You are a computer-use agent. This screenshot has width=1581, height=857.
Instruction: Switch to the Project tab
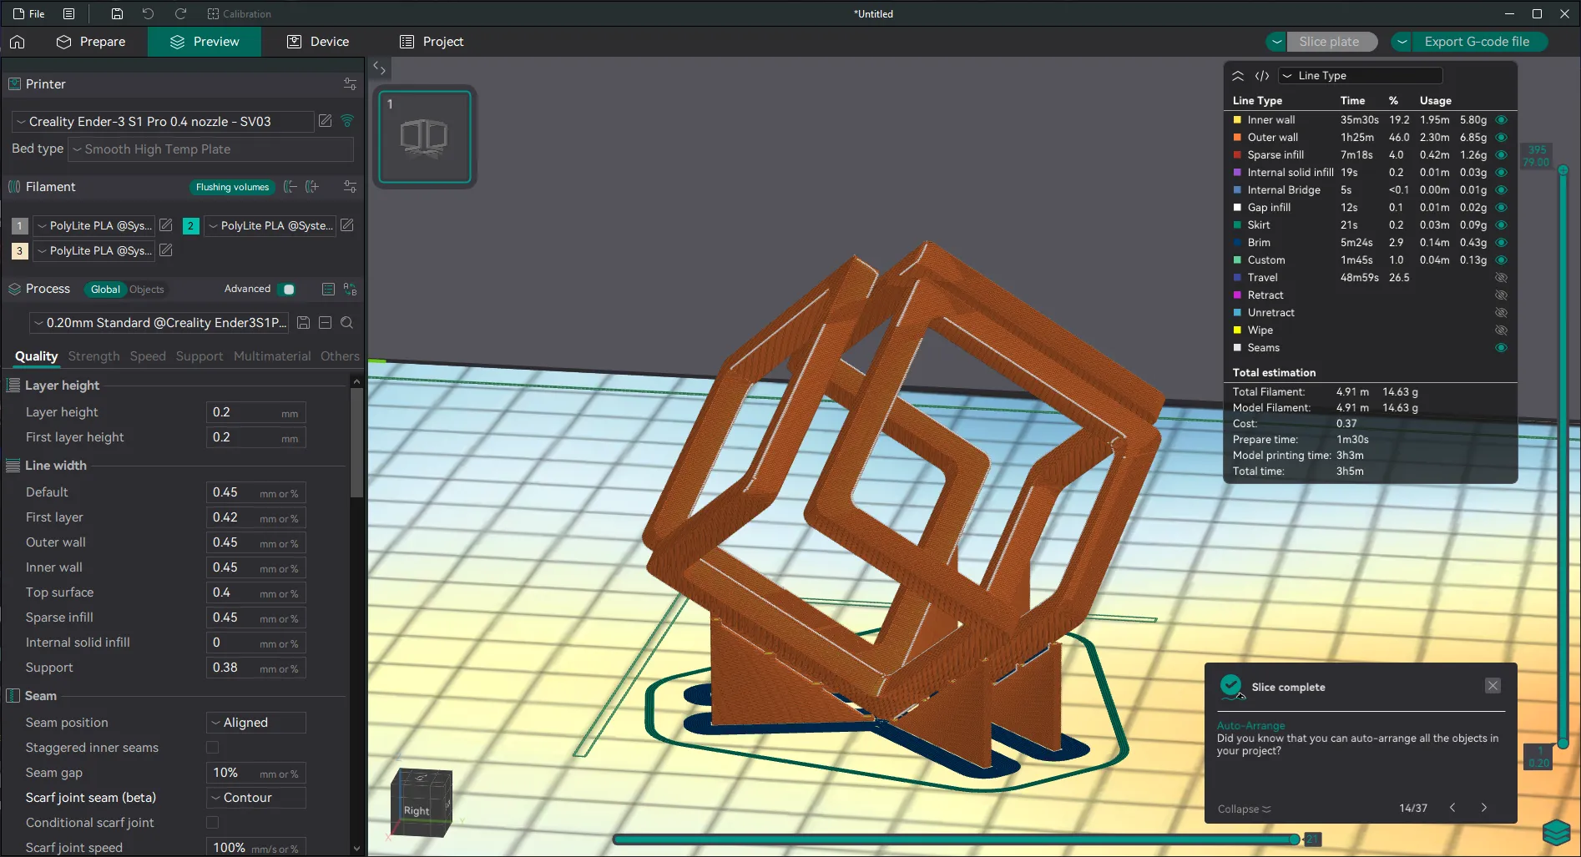tap(432, 42)
